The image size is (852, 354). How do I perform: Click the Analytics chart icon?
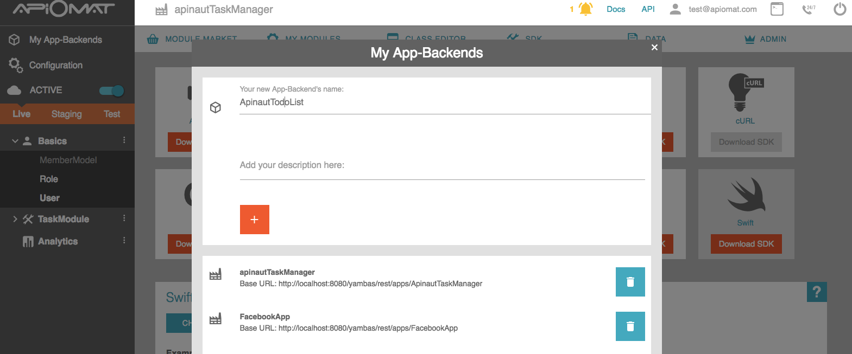(x=28, y=241)
